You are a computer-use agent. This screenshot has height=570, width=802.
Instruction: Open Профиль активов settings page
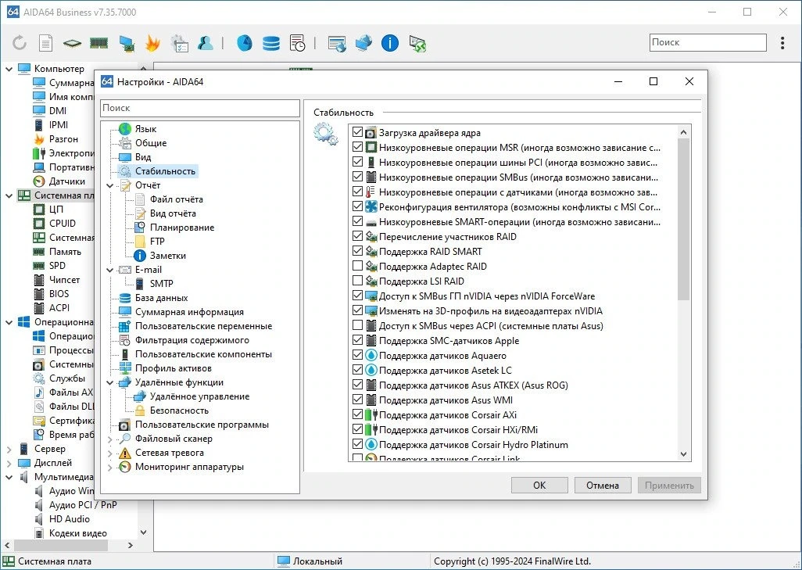(173, 368)
